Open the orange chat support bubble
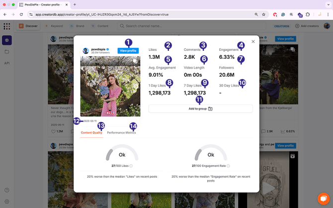The image size is (333, 208). pyautogui.click(x=324, y=199)
